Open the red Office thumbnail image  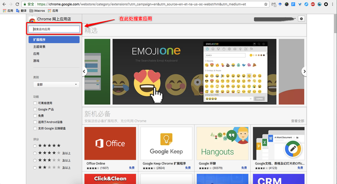[x=110, y=143]
